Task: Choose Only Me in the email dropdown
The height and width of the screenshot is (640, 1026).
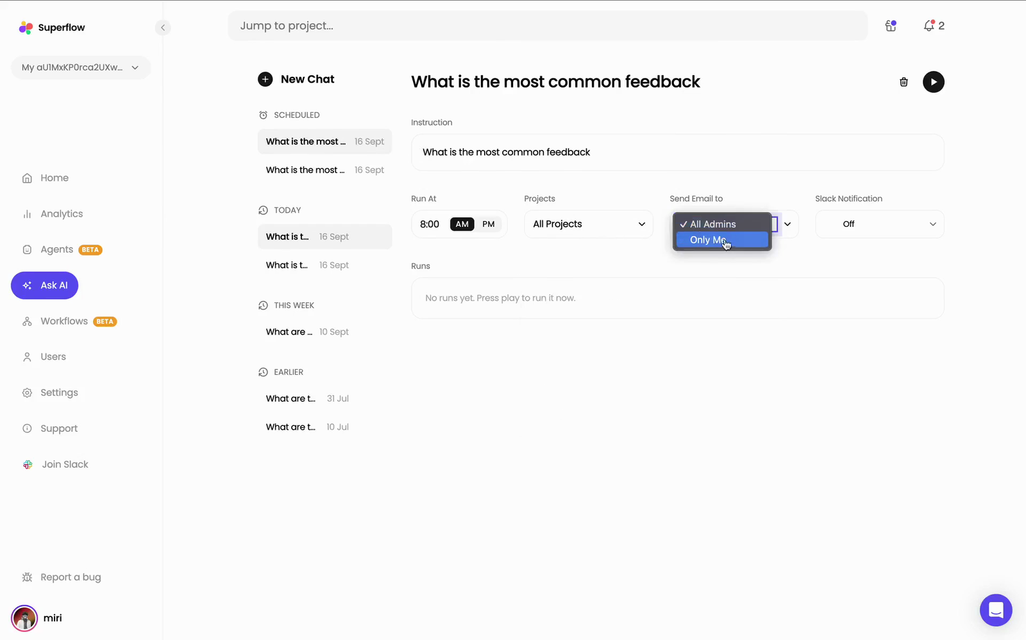Action: tap(722, 240)
